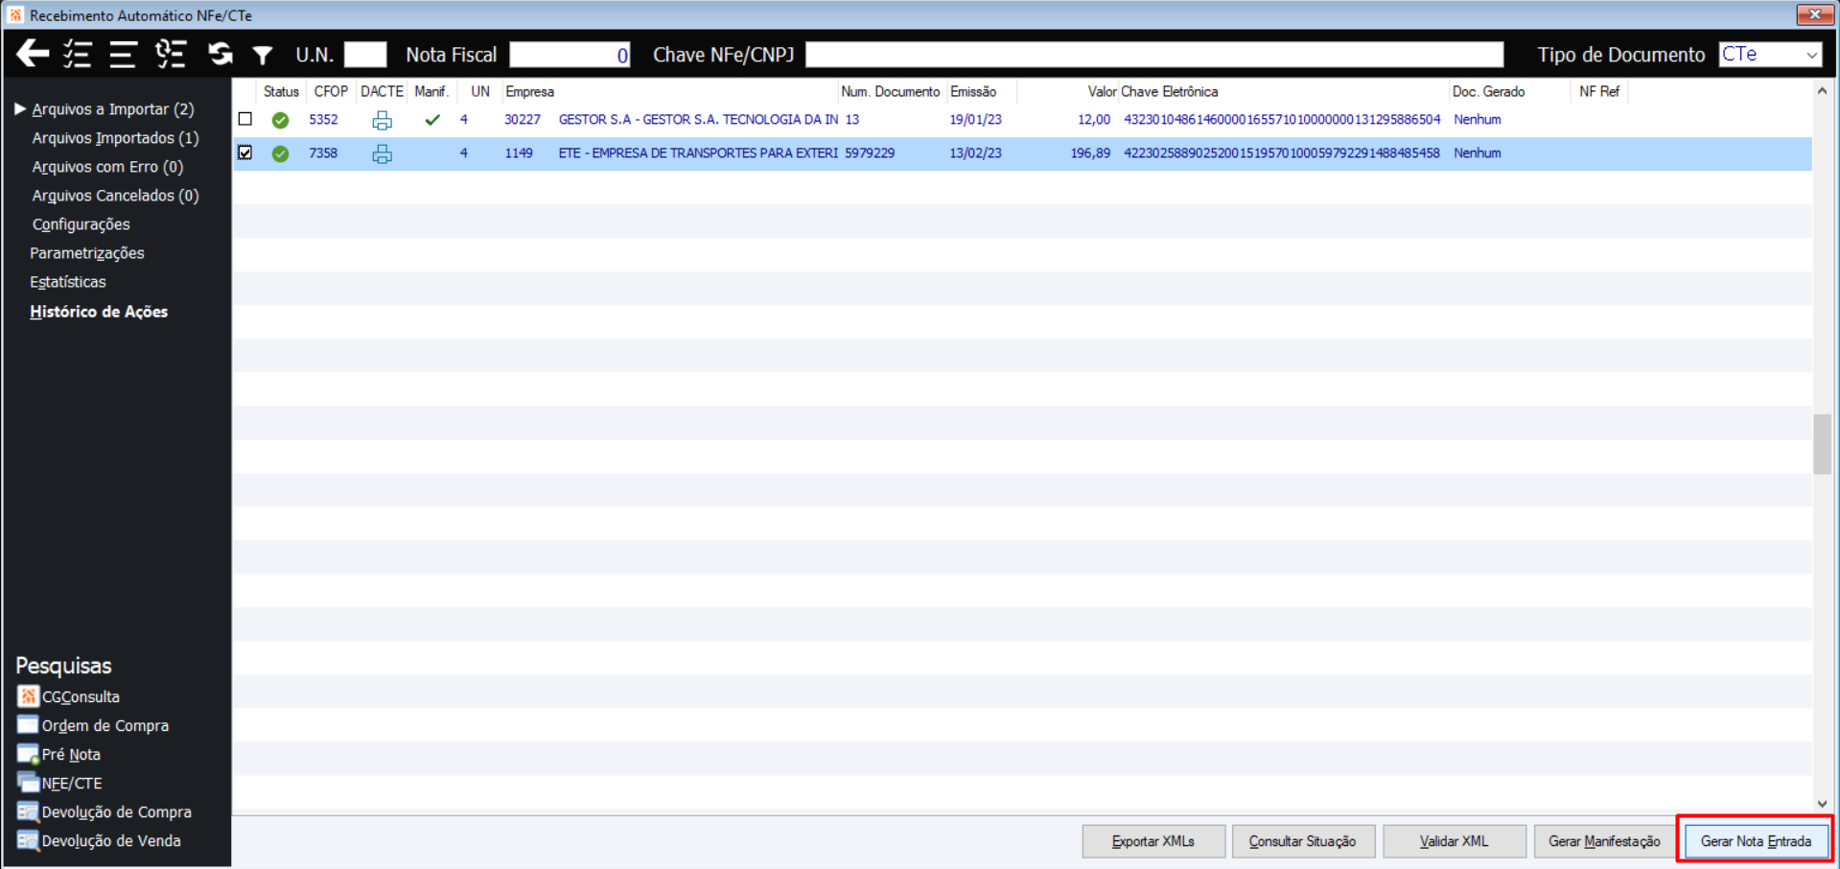Select Arquivos a Importar (2)

[x=113, y=109]
